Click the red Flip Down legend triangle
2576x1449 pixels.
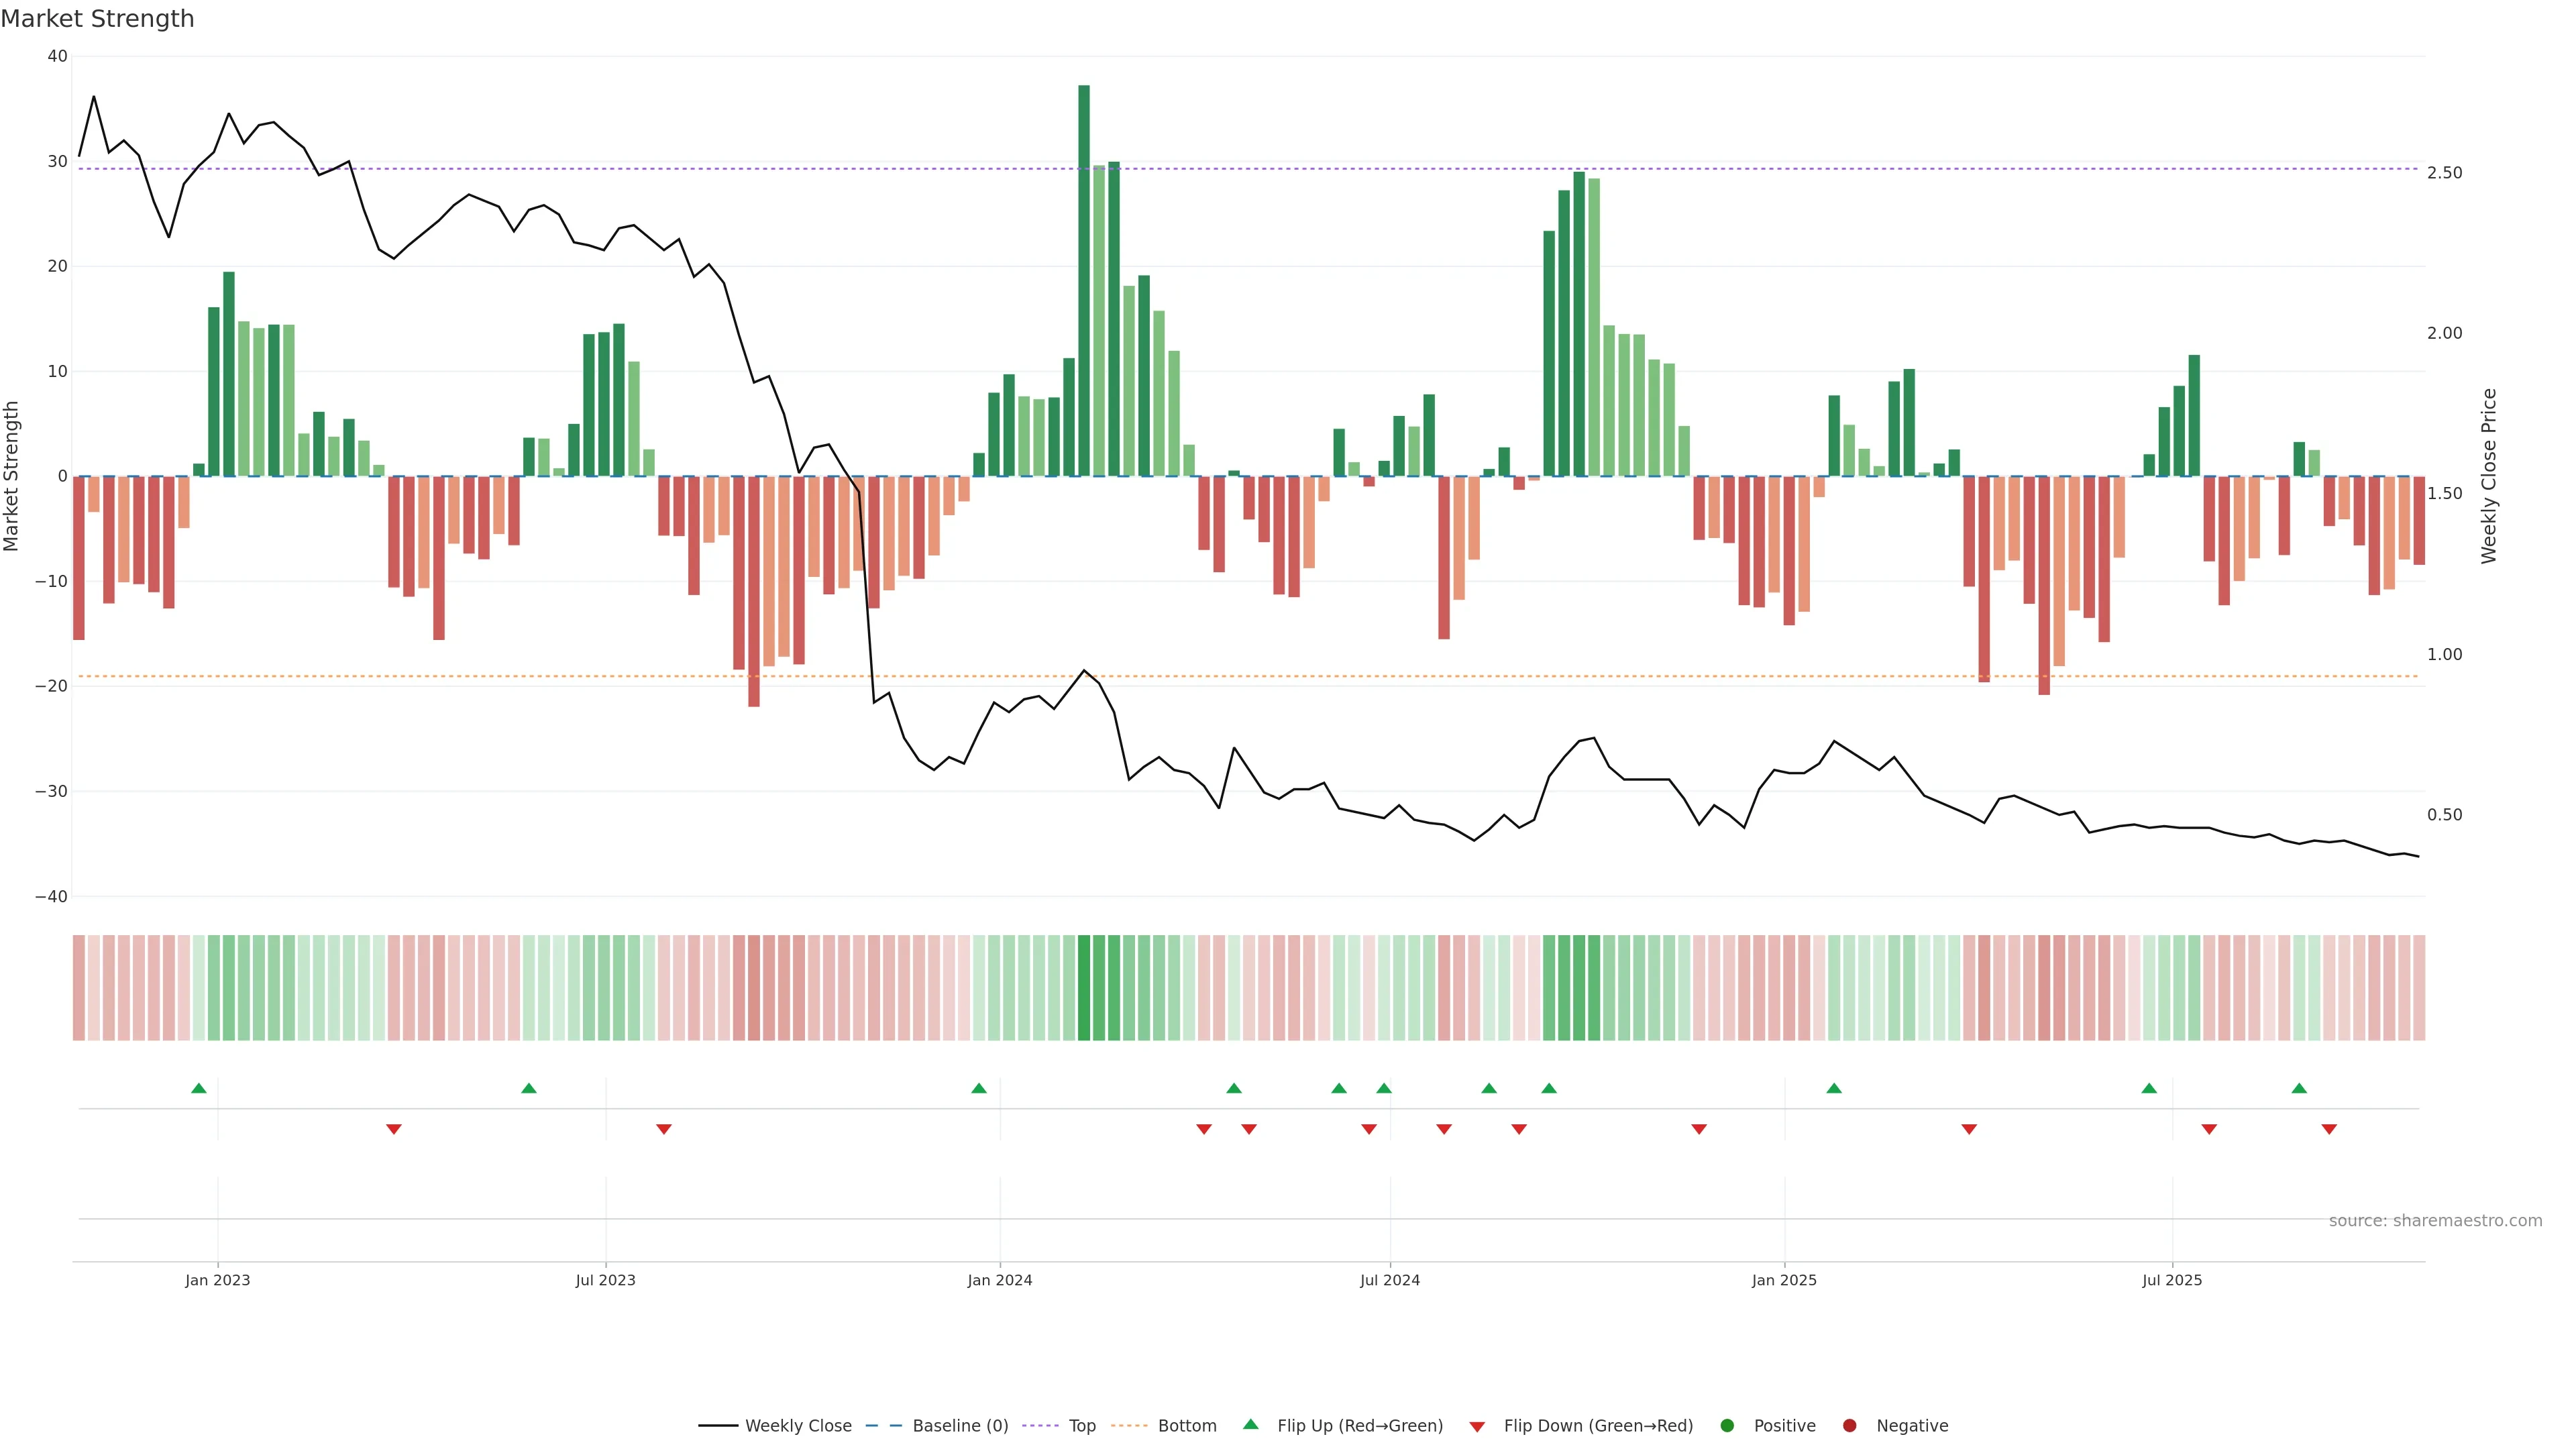click(1477, 1427)
